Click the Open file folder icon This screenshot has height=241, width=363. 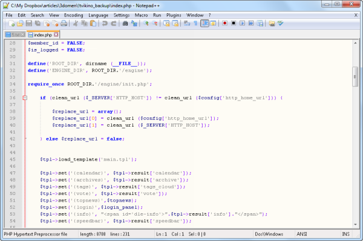pos(20,23)
